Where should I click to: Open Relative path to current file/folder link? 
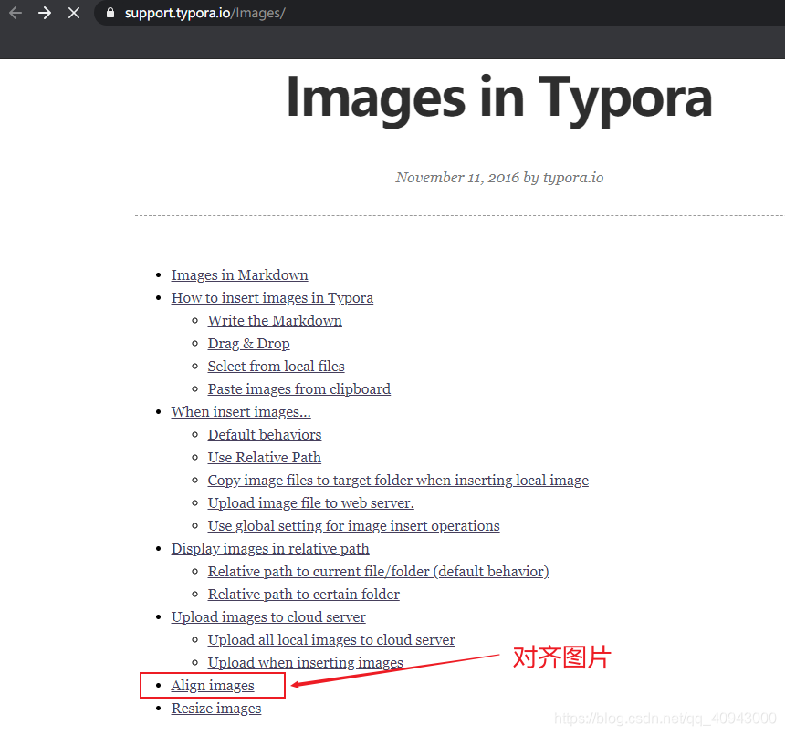379,572
